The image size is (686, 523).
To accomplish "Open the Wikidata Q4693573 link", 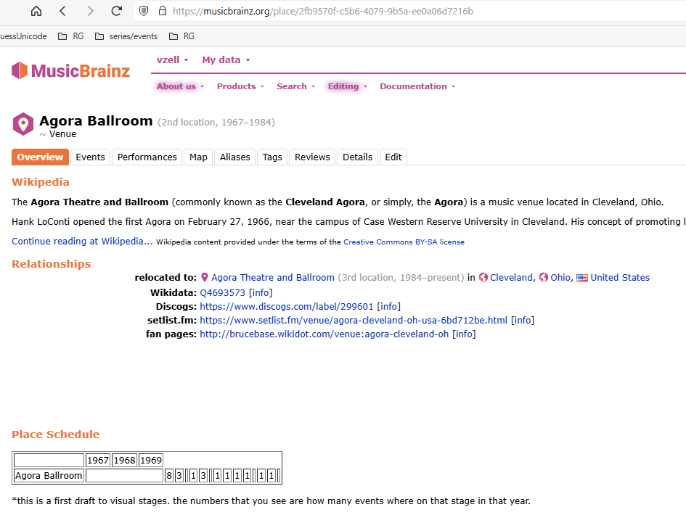I will [222, 292].
